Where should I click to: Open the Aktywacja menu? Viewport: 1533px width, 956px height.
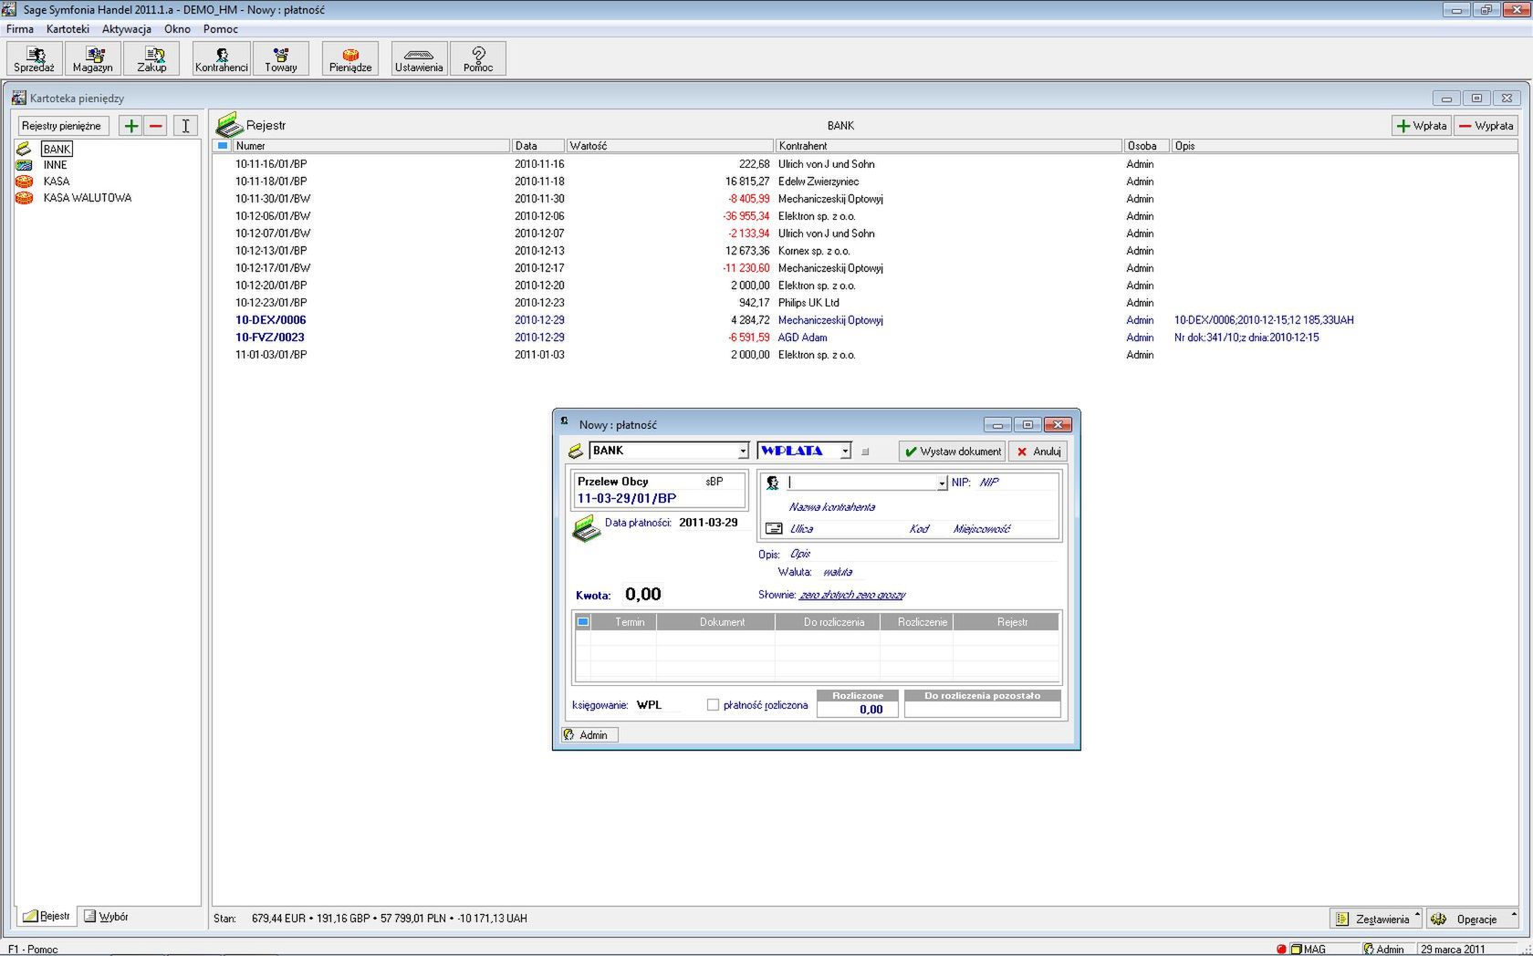(x=127, y=29)
